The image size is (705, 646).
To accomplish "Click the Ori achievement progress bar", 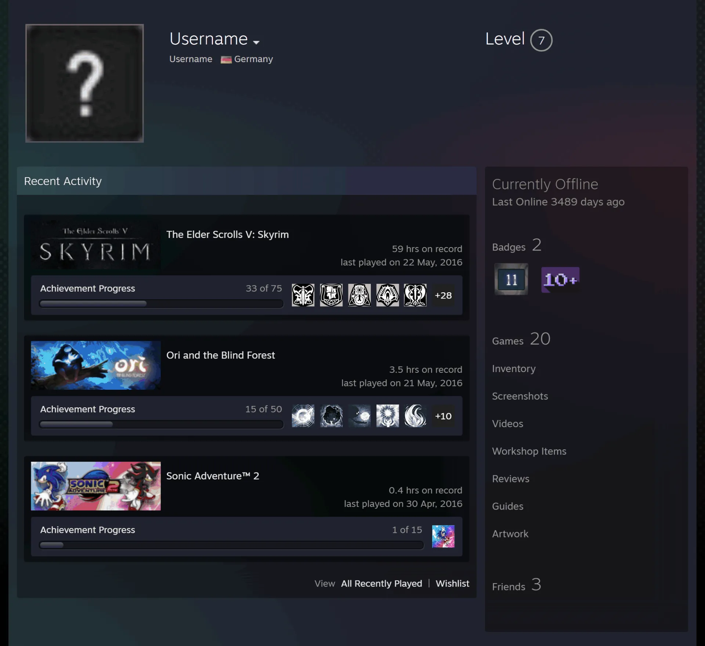I will (161, 424).
